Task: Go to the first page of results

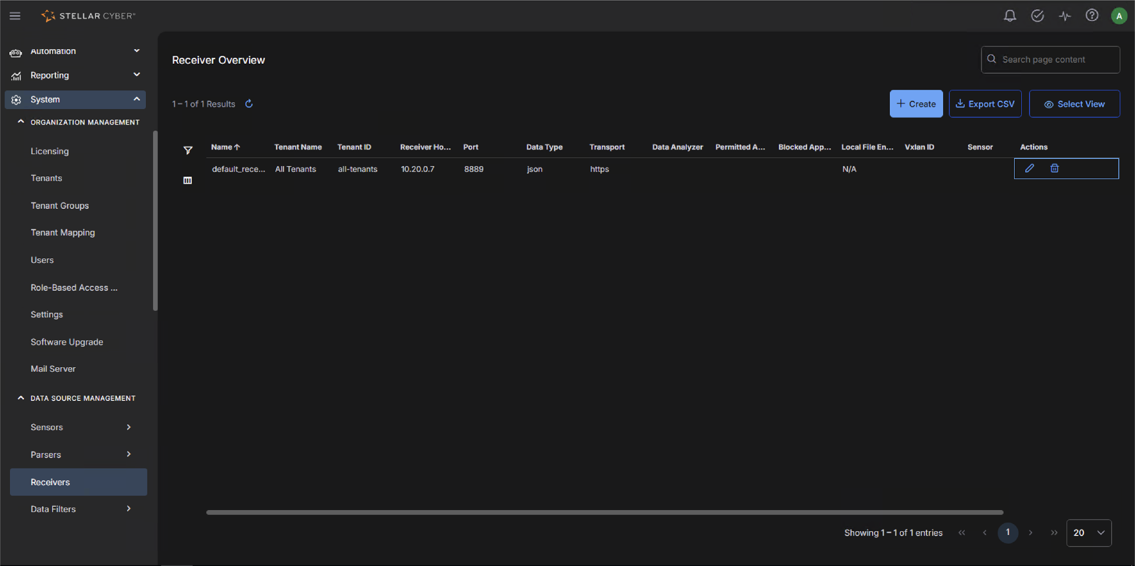Action: pyautogui.click(x=961, y=533)
